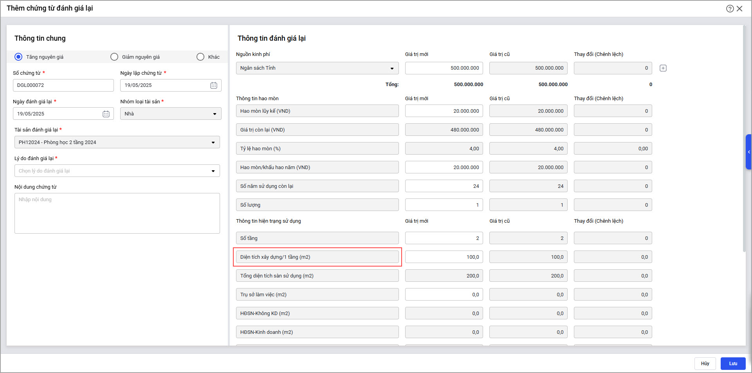Expand the Nguồn kinh phí Ngân sách Tỉnh dropdown
Screen dimensions: 752x373
(x=392, y=68)
